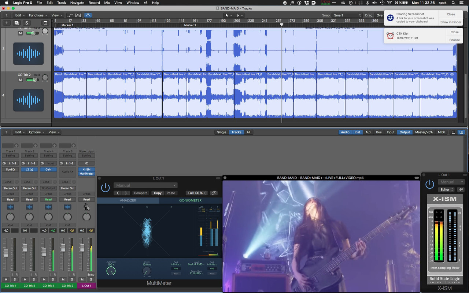Select the pointer tool menu in Tracks area
Image resolution: width=469 pixels, height=293 pixels.
click(229, 15)
